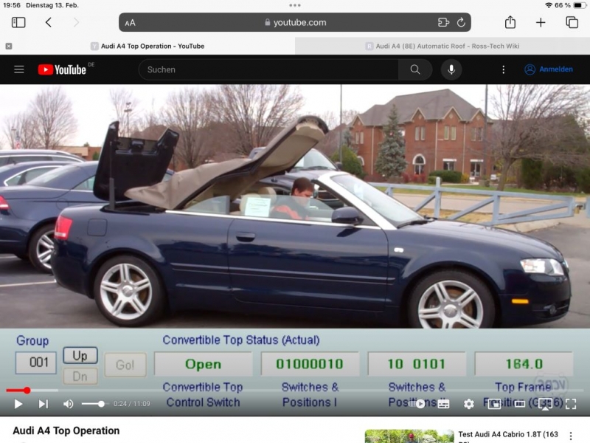590x443 pixels.
Task: Open Test Audi A4 Cabrio 1.8T title link
Action: 508,434
